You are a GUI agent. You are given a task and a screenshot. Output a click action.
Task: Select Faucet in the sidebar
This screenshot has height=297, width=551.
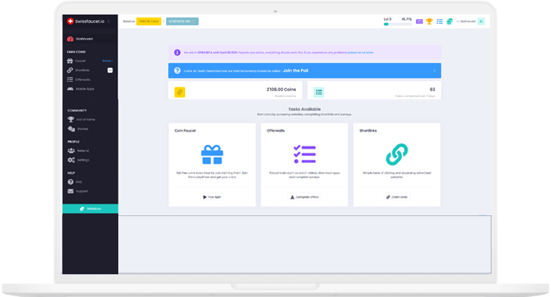click(x=81, y=60)
